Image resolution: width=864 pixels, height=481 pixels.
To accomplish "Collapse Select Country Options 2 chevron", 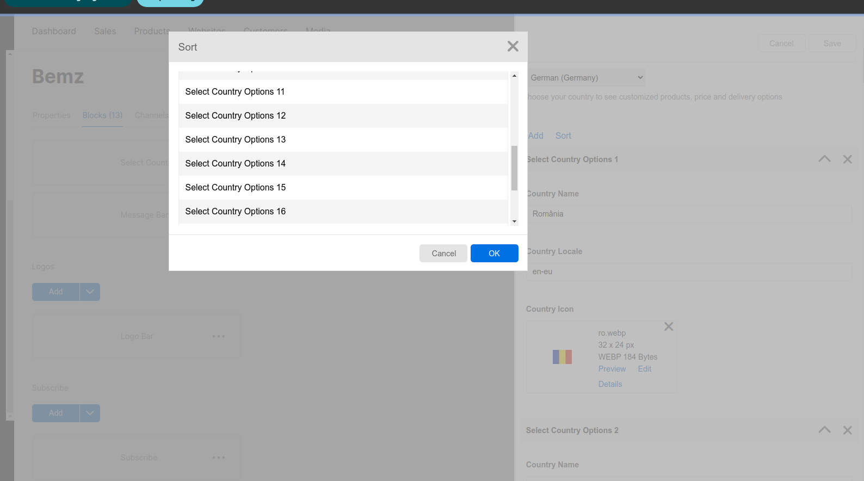I will point(824,430).
